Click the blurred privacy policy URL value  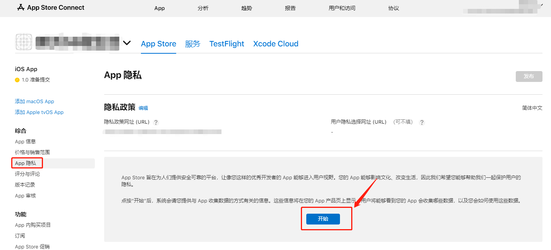coord(163,132)
